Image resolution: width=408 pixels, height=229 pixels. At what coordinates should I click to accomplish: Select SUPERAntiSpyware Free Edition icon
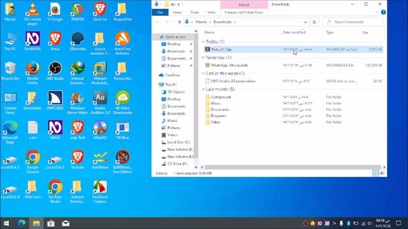(x=122, y=162)
